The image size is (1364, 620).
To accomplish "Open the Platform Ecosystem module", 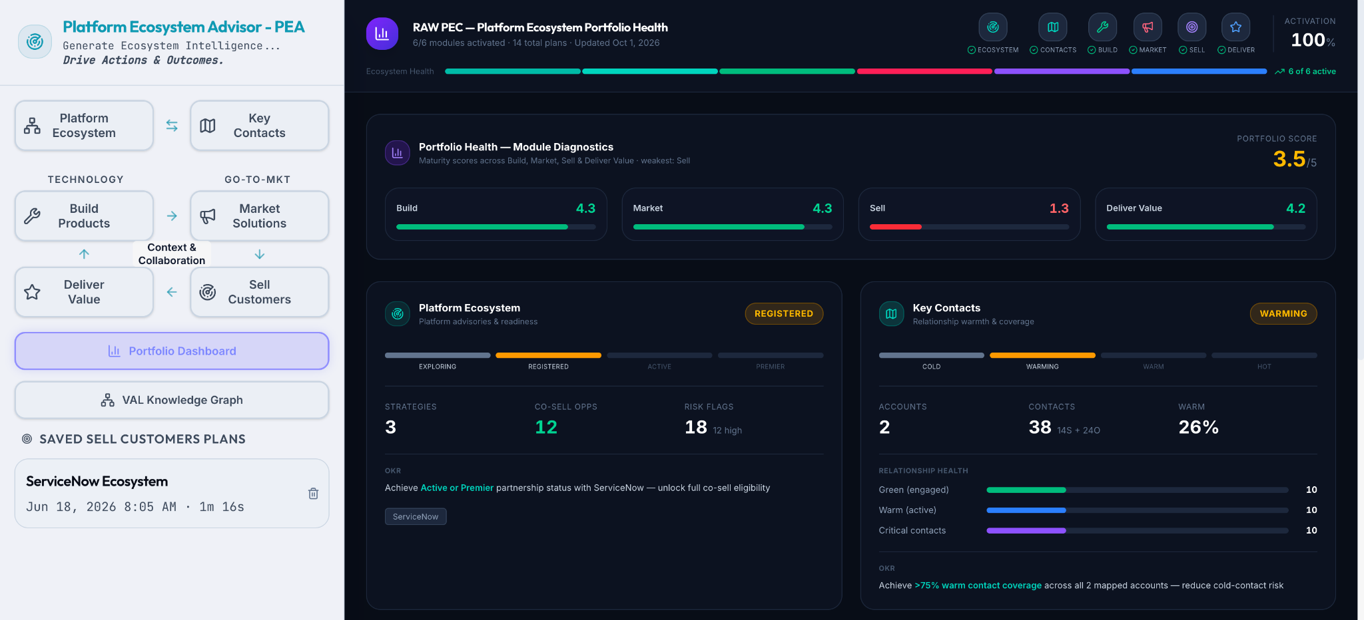I will [x=84, y=126].
